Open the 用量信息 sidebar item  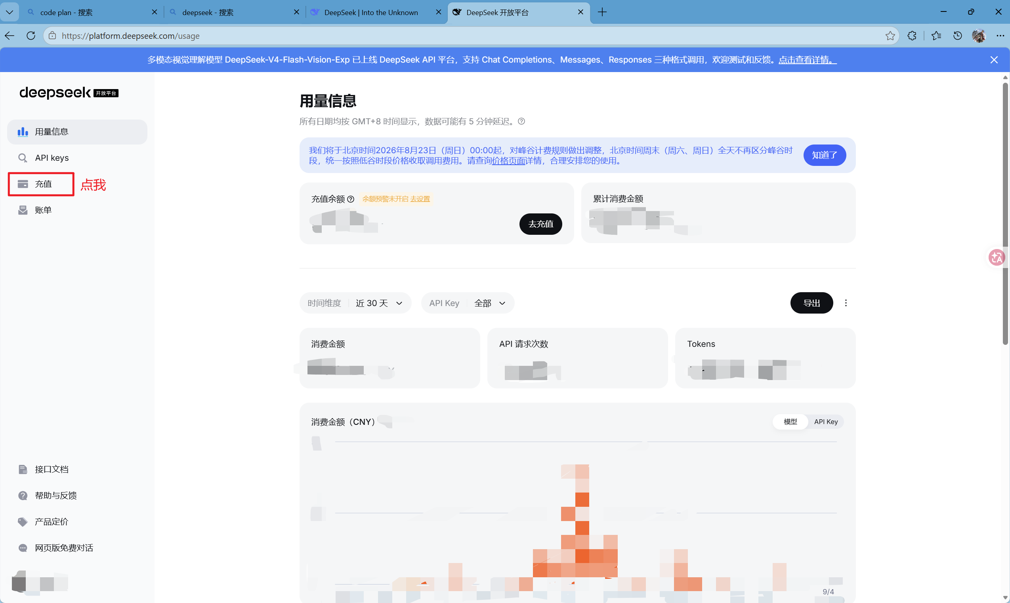[77, 132]
